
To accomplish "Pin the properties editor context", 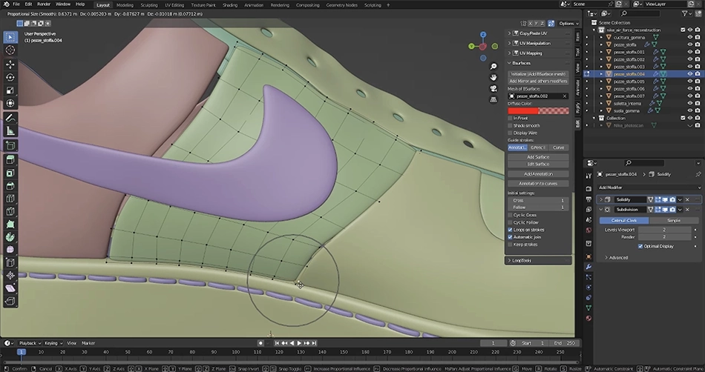I will point(698,174).
